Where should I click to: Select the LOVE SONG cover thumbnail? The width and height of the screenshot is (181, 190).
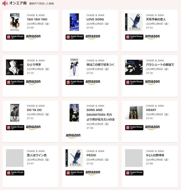[74, 22]
